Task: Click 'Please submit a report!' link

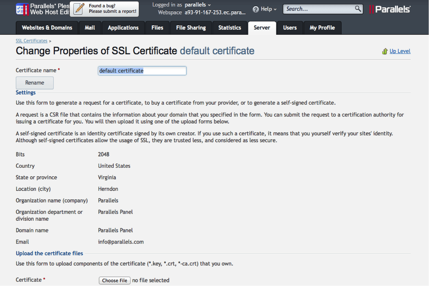Action: (x=113, y=11)
